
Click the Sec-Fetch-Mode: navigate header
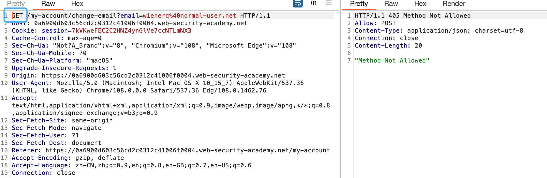click(56, 128)
